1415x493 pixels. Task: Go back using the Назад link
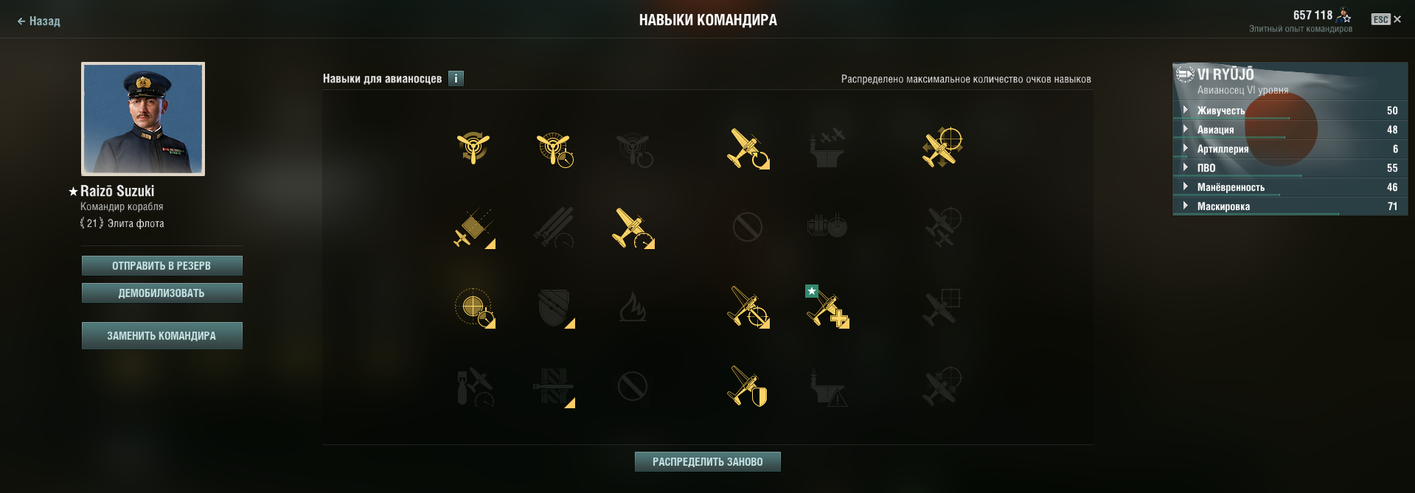pos(38,21)
